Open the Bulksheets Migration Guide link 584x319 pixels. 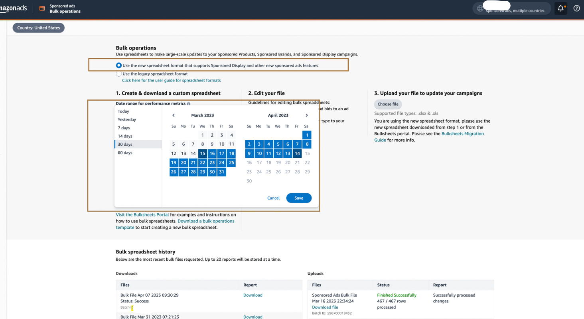click(429, 137)
